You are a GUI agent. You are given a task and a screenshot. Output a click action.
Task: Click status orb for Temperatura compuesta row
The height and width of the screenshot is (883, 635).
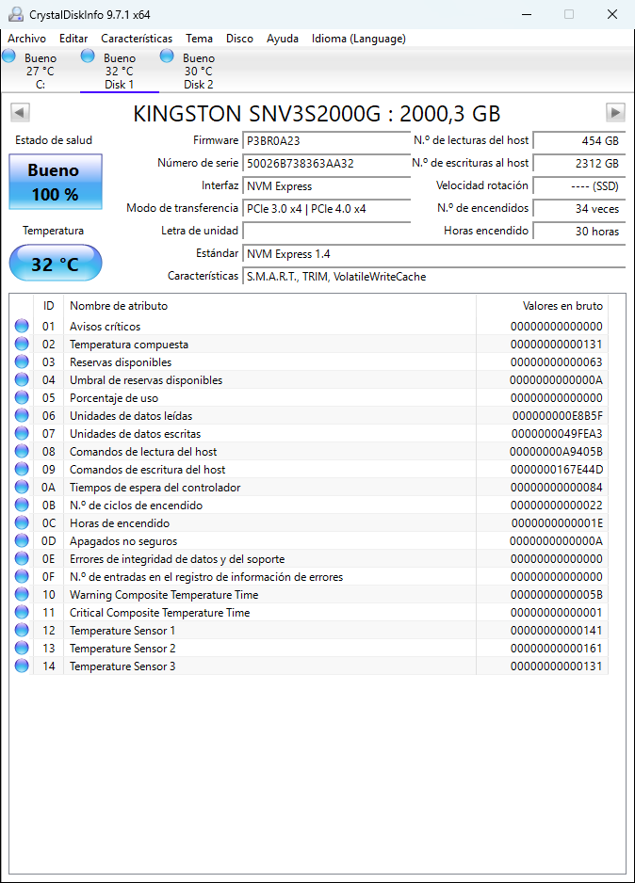coord(22,344)
